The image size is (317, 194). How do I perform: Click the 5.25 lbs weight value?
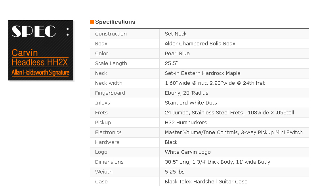pyautogui.click(x=175, y=172)
